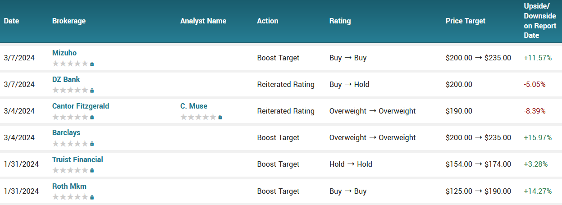562x205 pixels.
Task: Click the lock icon under Cantor Fitzgerald
Action: [x=92, y=117]
